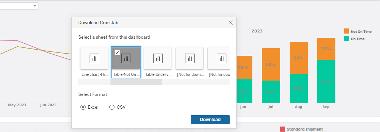Screen dimensions: 380x132
Task: Close the Download Crosstab dialog
Action: (x=231, y=23)
